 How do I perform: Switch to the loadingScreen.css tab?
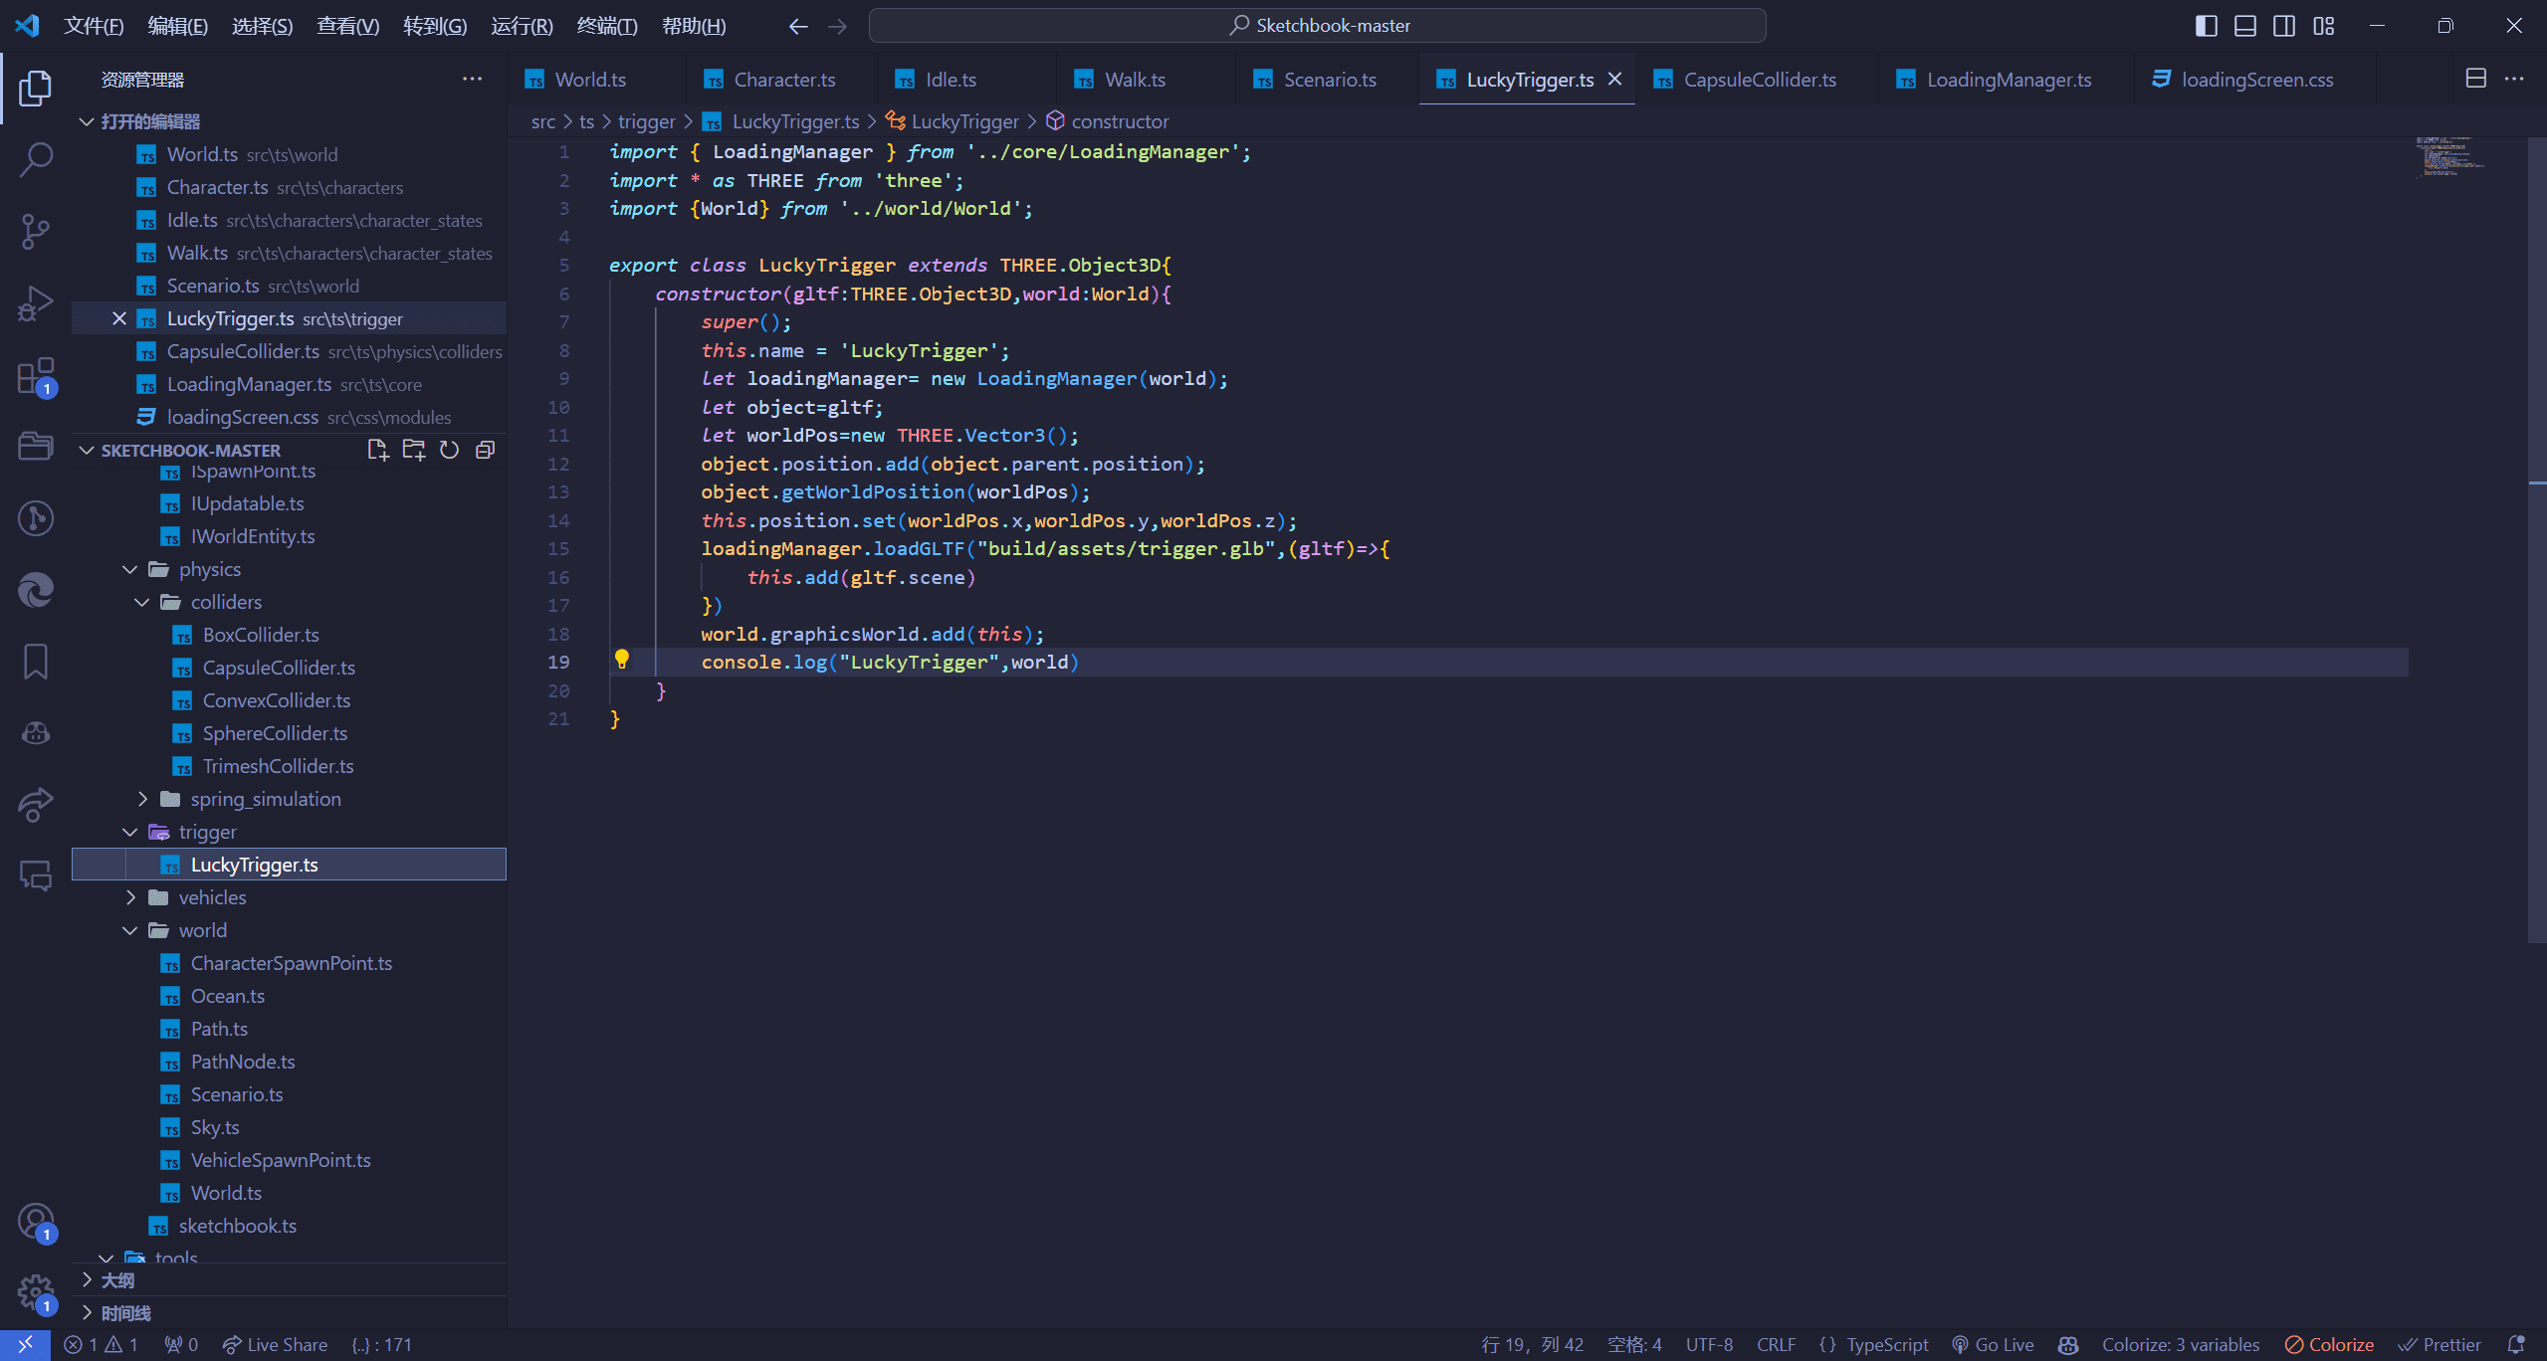[x=2256, y=80]
